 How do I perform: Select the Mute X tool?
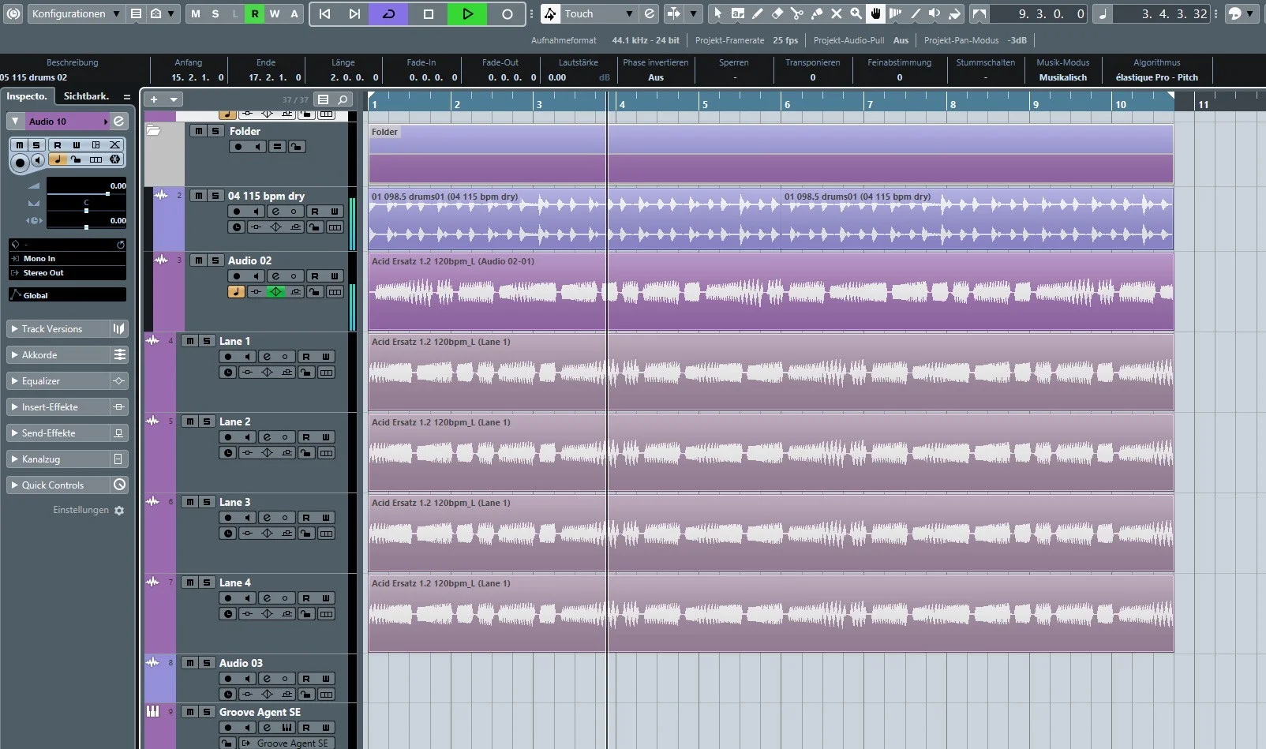(x=837, y=13)
